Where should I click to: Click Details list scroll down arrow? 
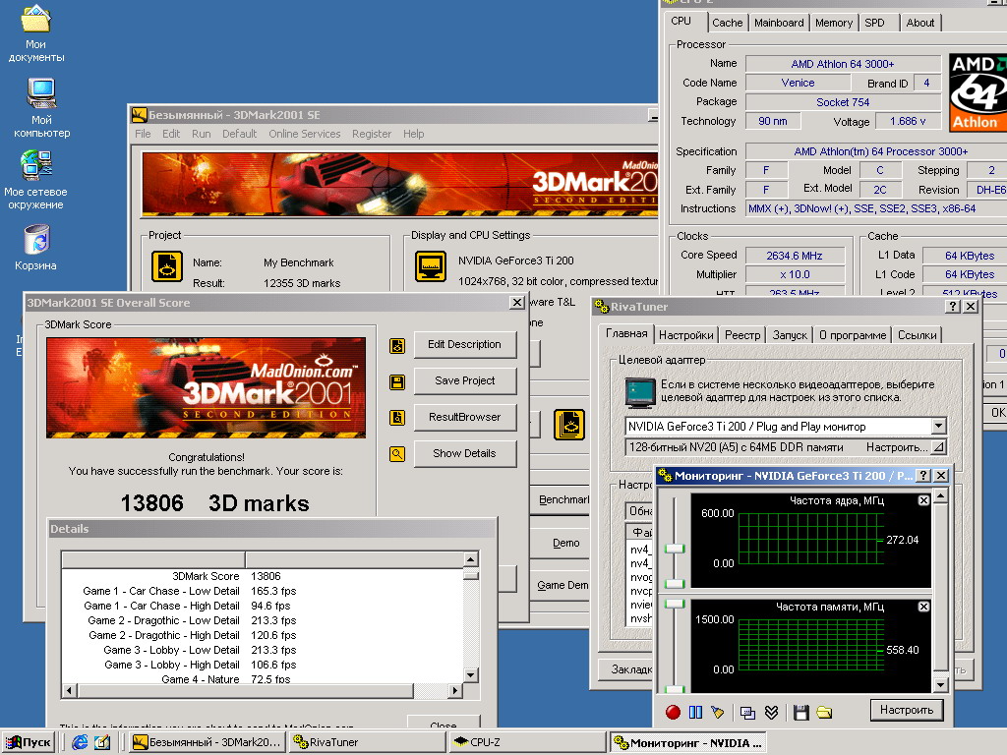tap(471, 674)
